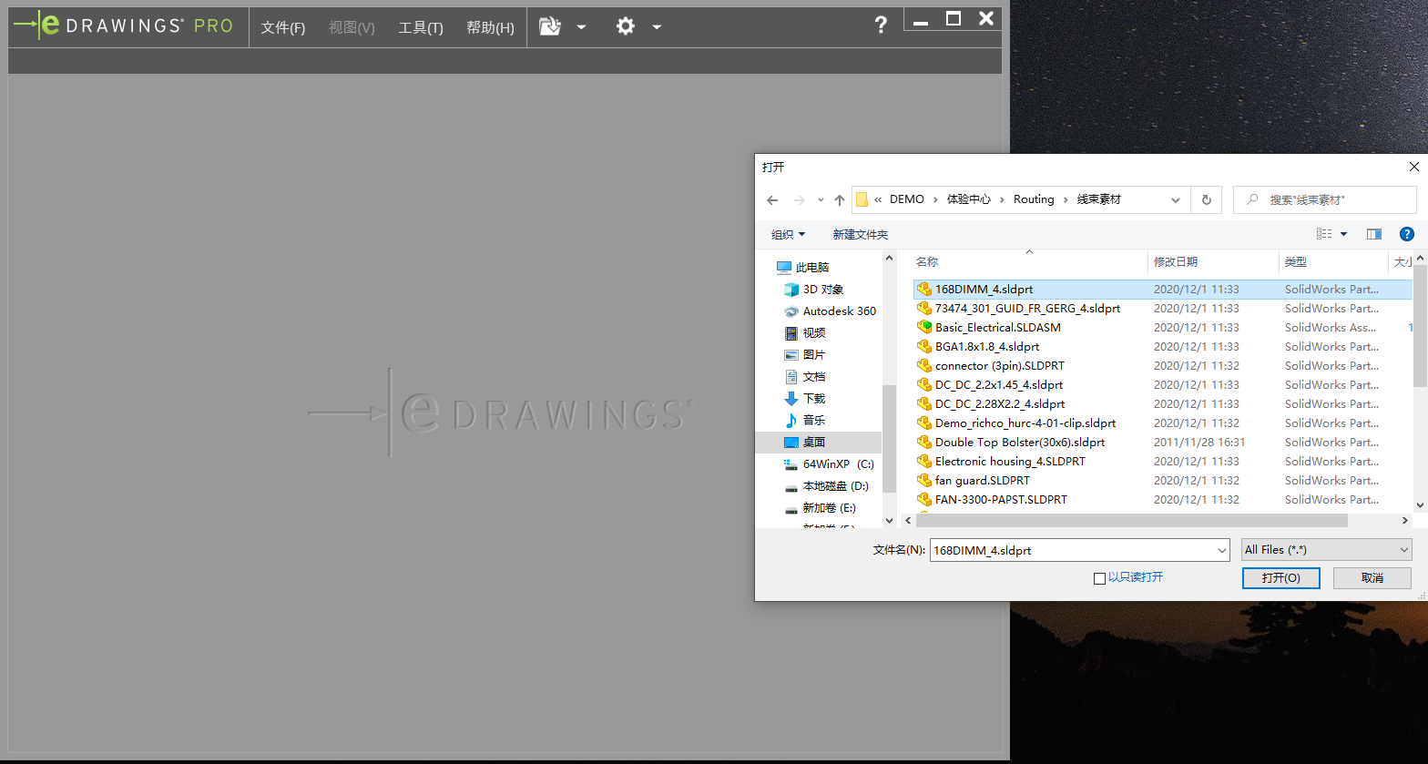Image resolution: width=1428 pixels, height=764 pixels.
Task: Toggle the preview pane icon in dialog
Action: click(x=1374, y=234)
